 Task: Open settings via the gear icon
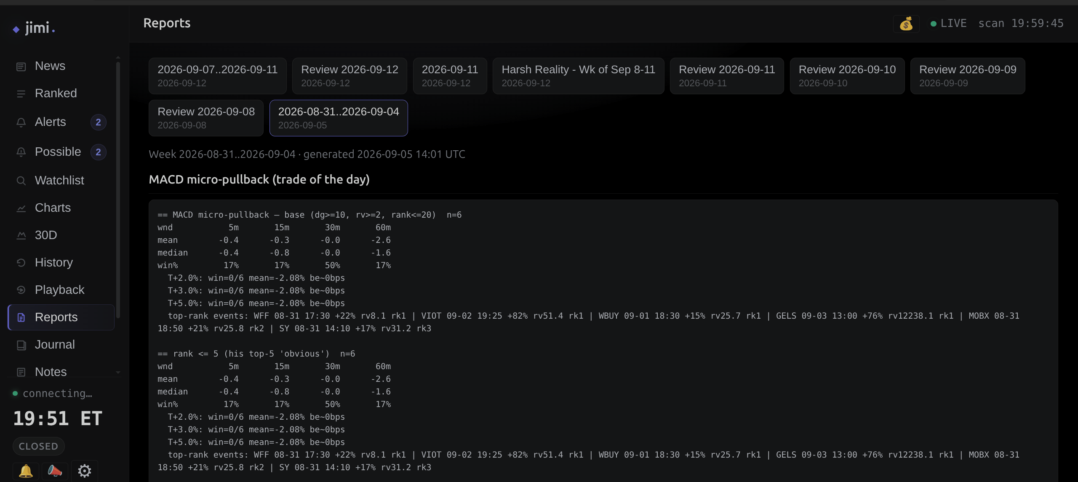point(85,471)
